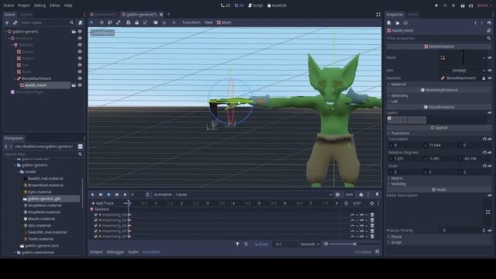Toggle visibility of Skeleton node
Image resolution: width=496 pixels, height=279 pixels.
click(x=80, y=45)
